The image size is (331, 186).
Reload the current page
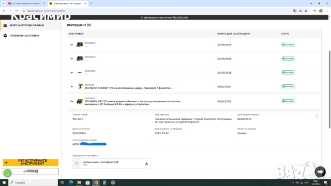17,11
